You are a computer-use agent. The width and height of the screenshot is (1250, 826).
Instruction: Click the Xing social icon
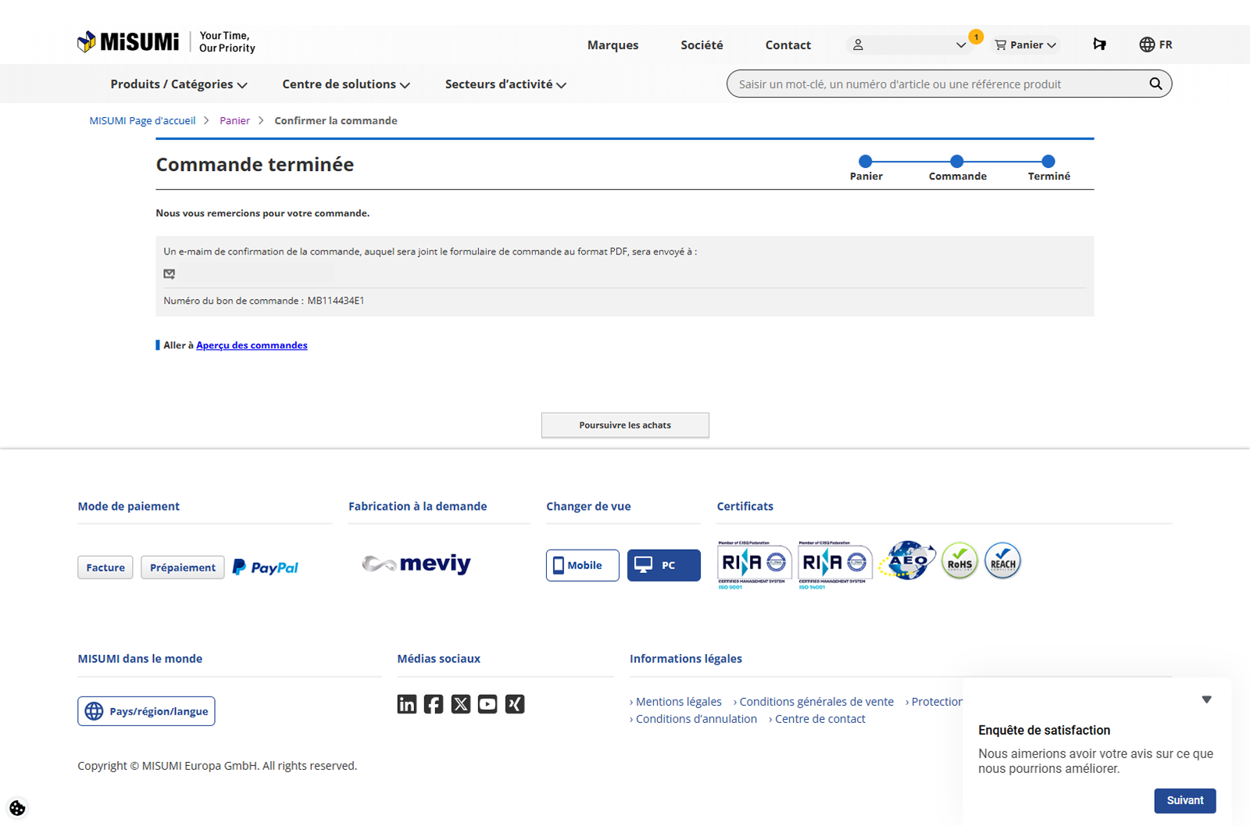click(515, 704)
